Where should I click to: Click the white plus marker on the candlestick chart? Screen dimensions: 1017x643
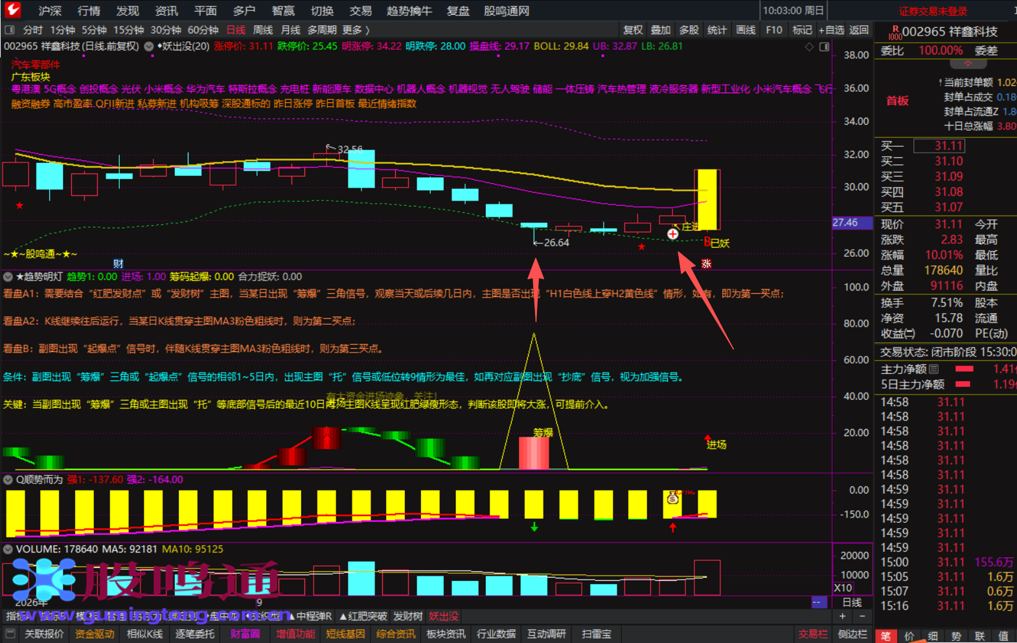coord(673,234)
